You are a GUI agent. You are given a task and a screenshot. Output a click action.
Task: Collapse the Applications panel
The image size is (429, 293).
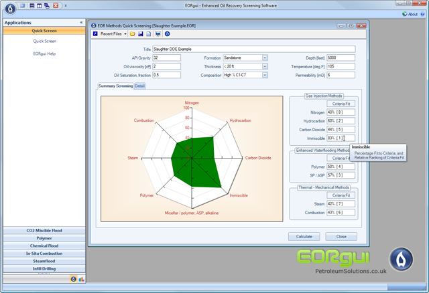coord(81,22)
